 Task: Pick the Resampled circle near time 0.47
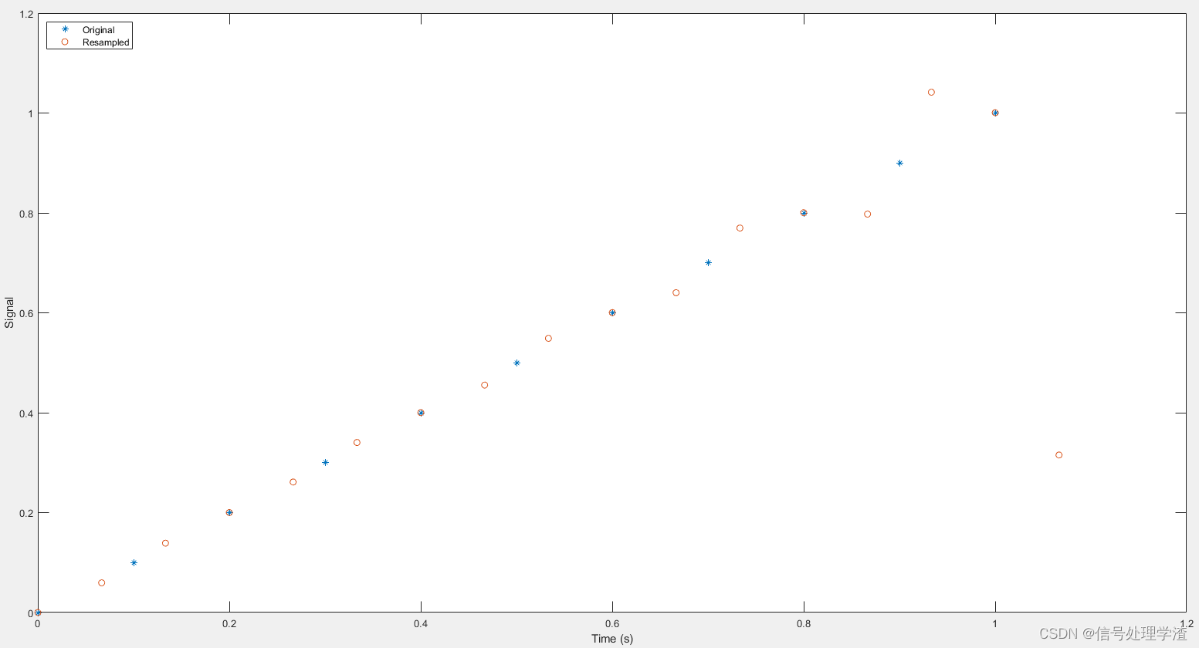[484, 385]
